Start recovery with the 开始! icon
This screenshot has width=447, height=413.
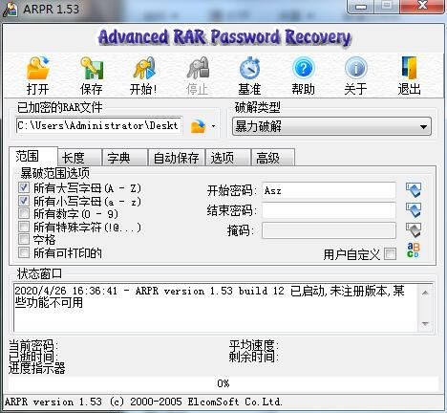144,68
